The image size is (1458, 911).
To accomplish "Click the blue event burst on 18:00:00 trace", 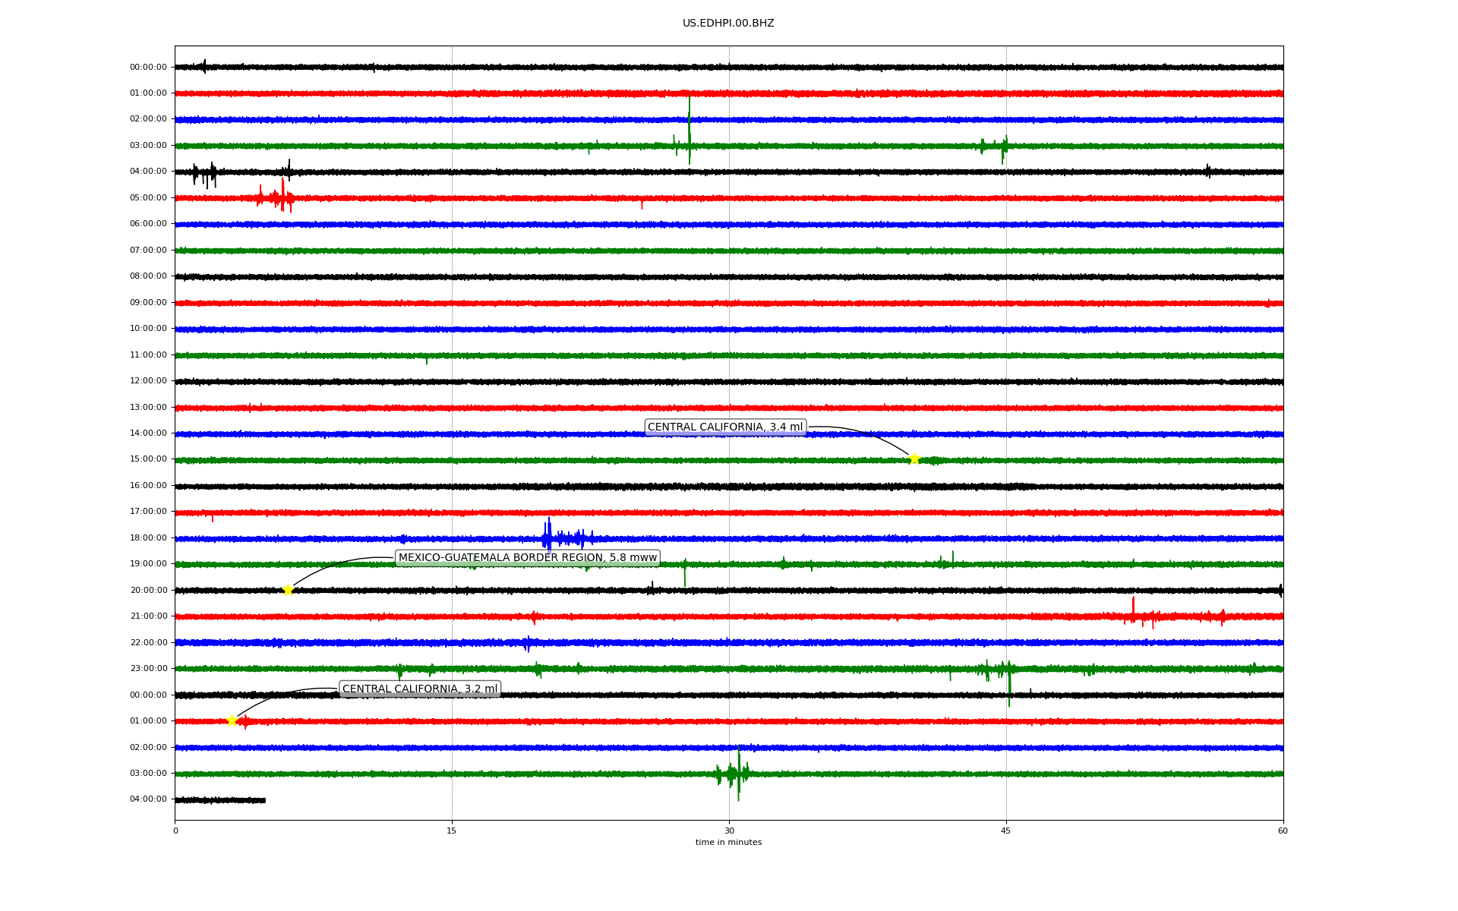I will 548,537.
